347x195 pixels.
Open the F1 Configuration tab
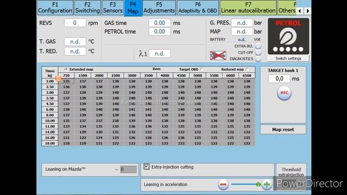pos(55,8)
